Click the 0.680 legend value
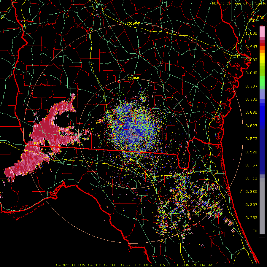267x267 pixels. (251, 112)
